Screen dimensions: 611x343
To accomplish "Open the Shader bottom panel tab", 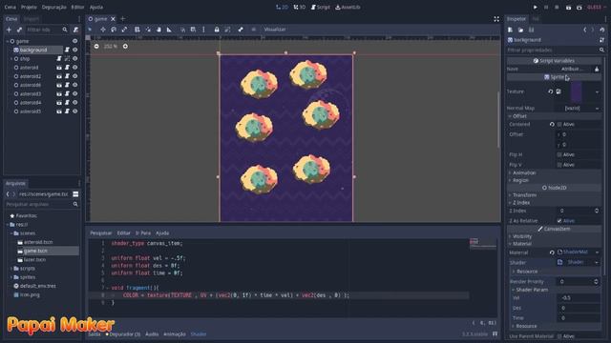I will pyautogui.click(x=199, y=334).
